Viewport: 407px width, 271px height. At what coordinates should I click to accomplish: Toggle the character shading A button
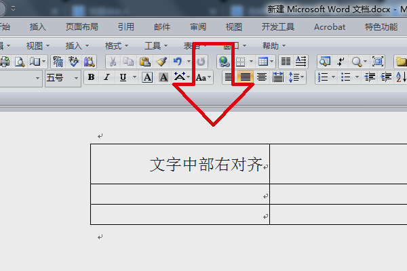[163, 77]
